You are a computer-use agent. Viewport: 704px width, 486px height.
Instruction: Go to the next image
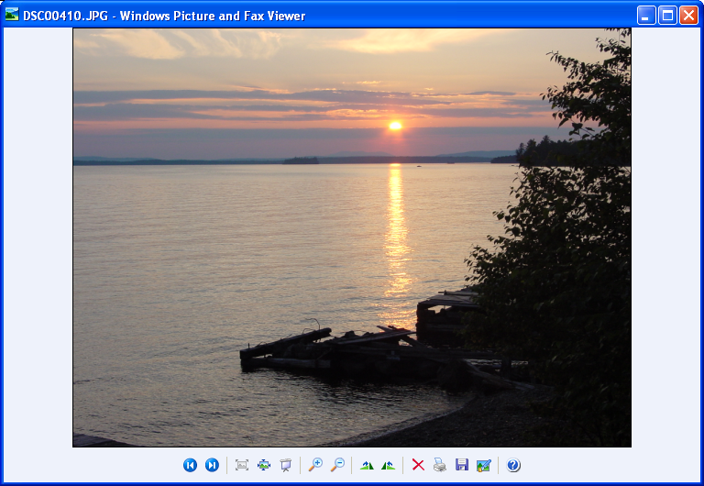click(x=212, y=465)
